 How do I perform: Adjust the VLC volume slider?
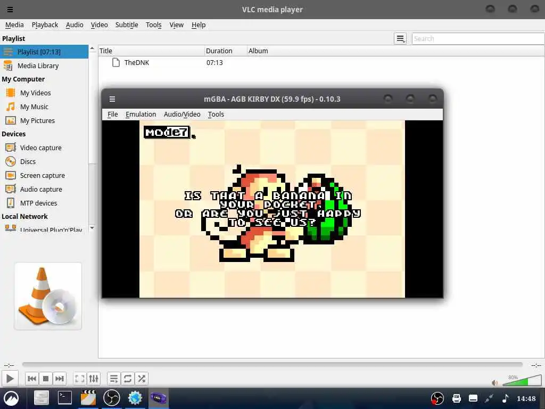coord(522,381)
